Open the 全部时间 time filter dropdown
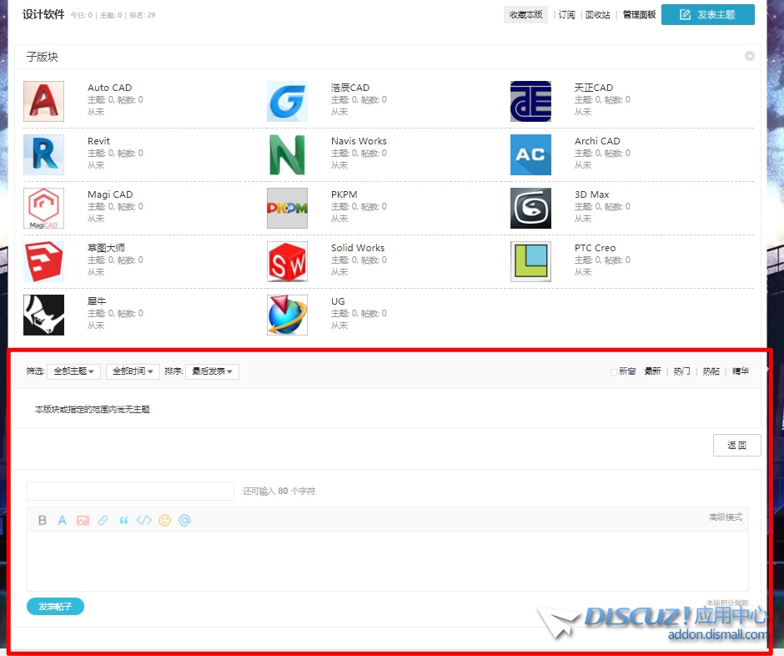 133,371
